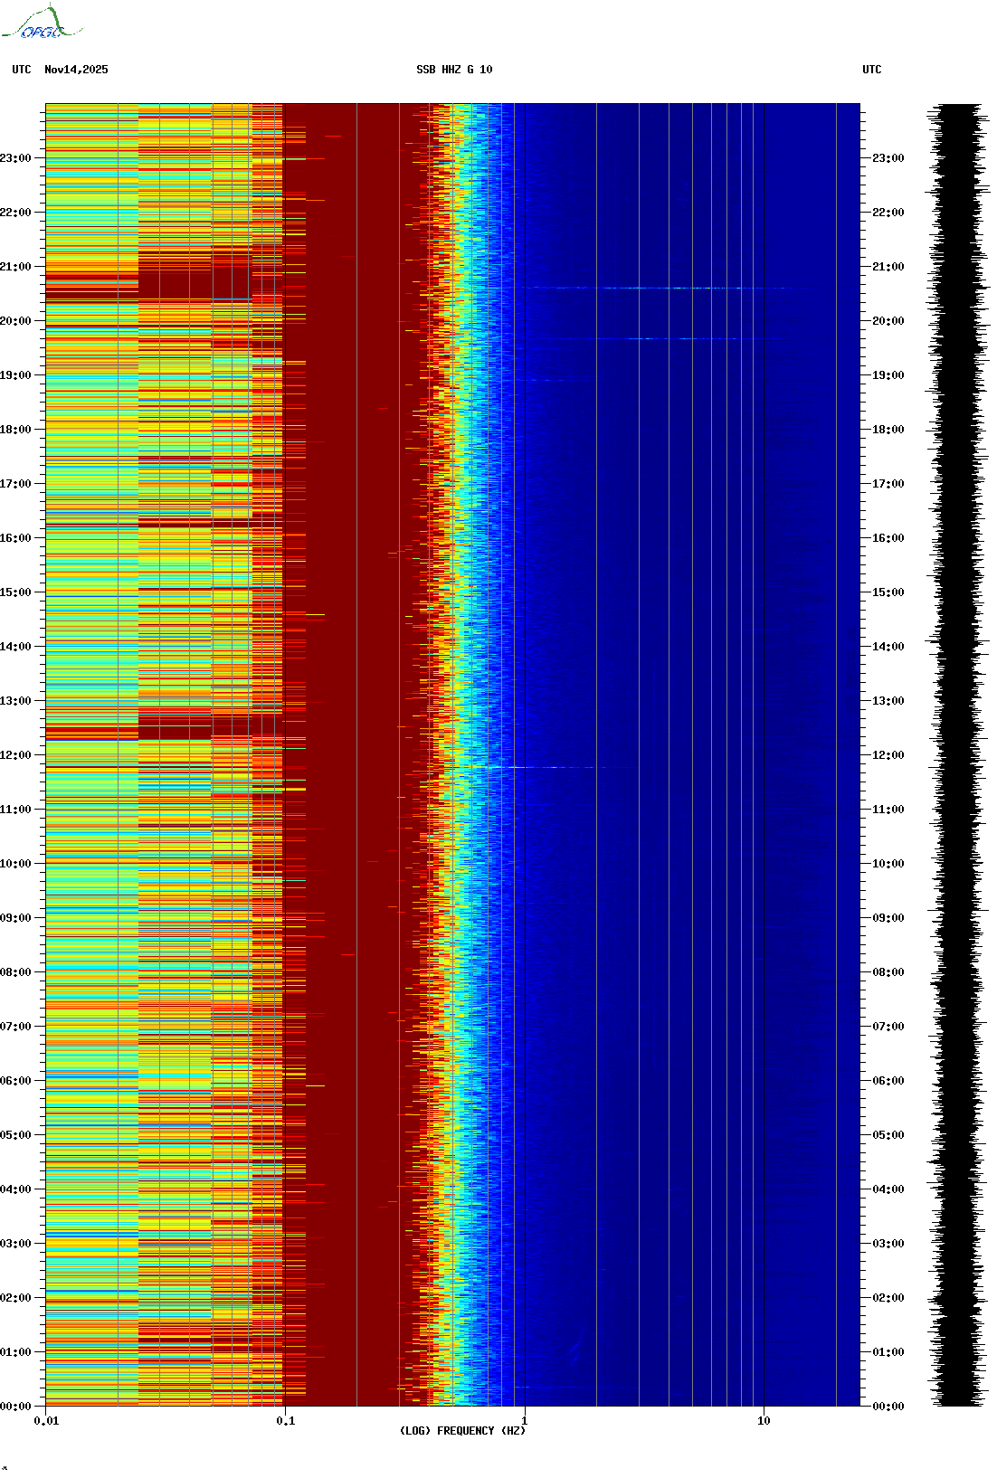Click the UTC label at top right
The image size is (997, 1478).
(871, 70)
